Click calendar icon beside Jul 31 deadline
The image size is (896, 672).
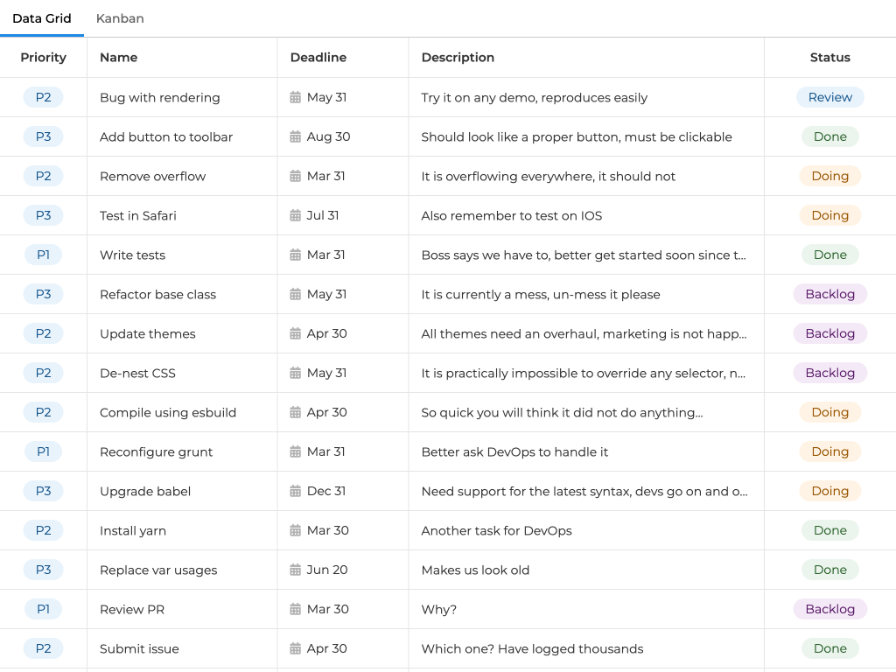296,215
